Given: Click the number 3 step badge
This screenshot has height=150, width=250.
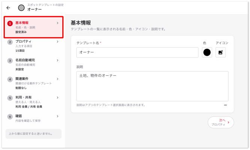Looking at the screenshot, I should [x=10, y=61].
